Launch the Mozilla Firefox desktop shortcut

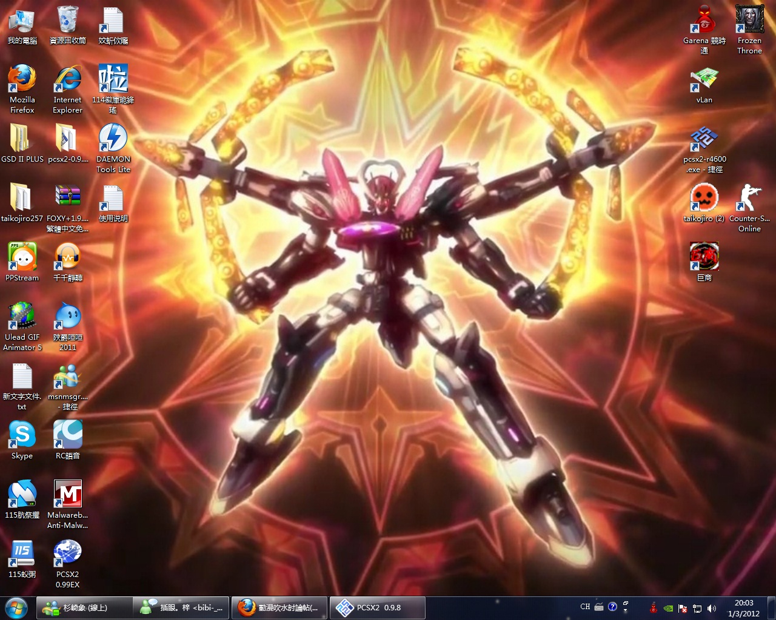pos(22,89)
